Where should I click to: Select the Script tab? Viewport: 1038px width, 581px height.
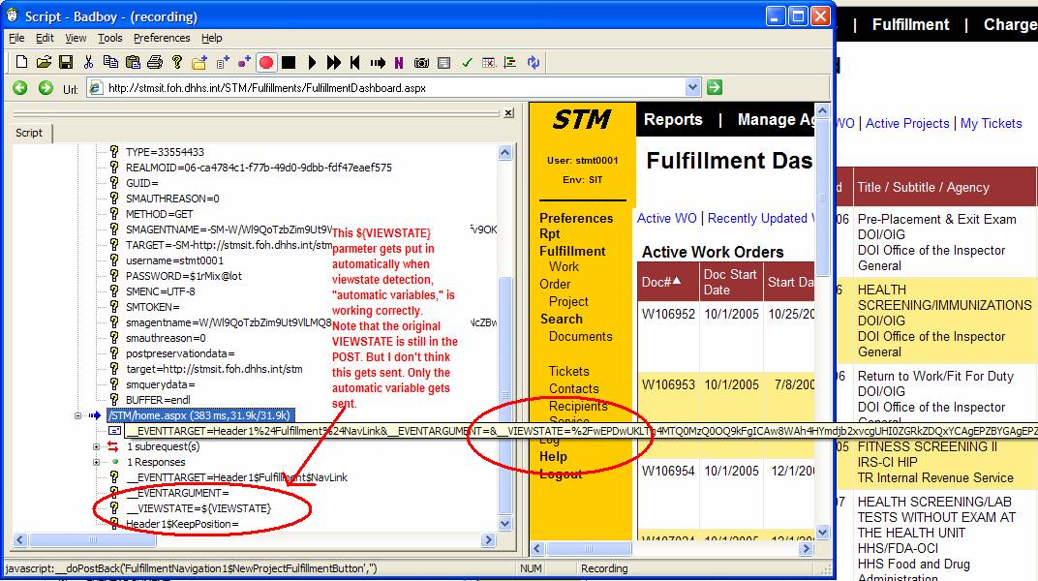pos(29,133)
